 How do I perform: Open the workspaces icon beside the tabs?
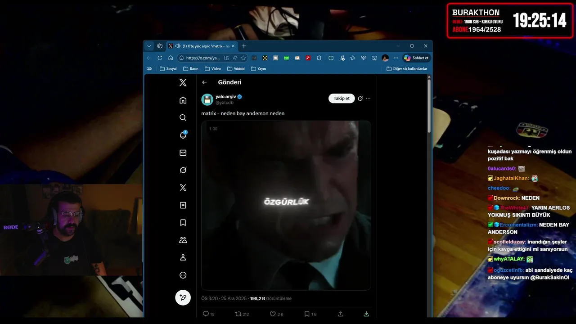tap(160, 46)
